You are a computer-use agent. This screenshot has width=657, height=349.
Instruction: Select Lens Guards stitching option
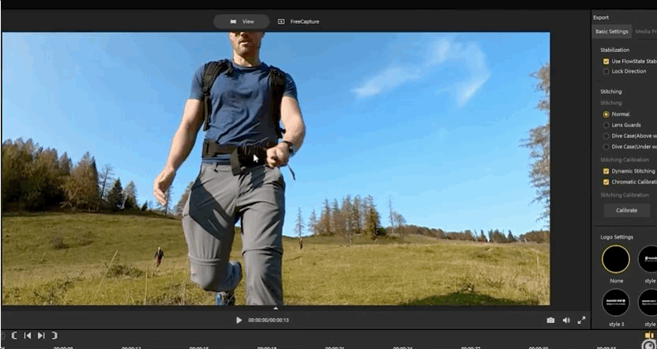606,125
